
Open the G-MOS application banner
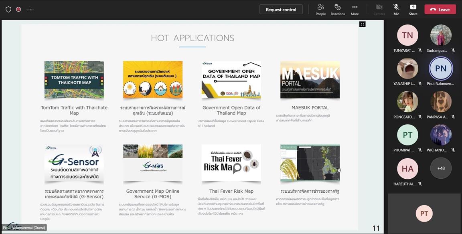tap(153, 163)
